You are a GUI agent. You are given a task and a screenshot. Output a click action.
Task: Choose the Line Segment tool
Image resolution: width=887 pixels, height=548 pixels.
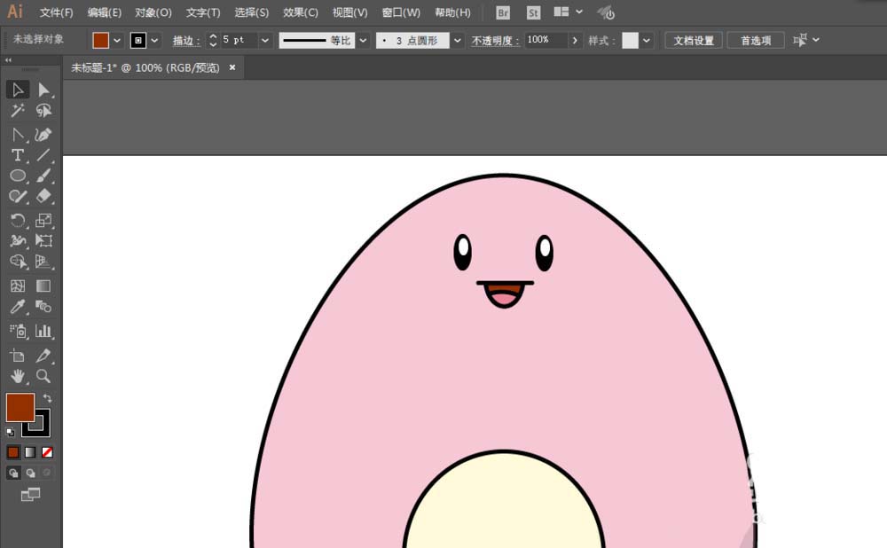coord(43,155)
